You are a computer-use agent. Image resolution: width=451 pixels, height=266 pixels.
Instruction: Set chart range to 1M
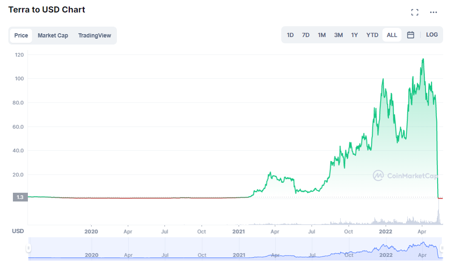(x=322, y=35)
